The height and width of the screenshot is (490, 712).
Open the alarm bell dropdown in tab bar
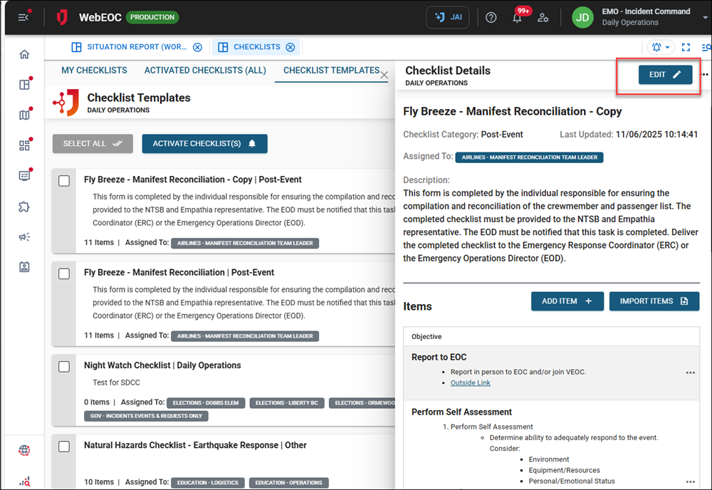point(661,48)
